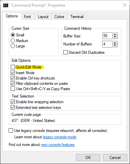Open the Colors tab
Screen dimensions: 130x164
click(x=59, y=17)
